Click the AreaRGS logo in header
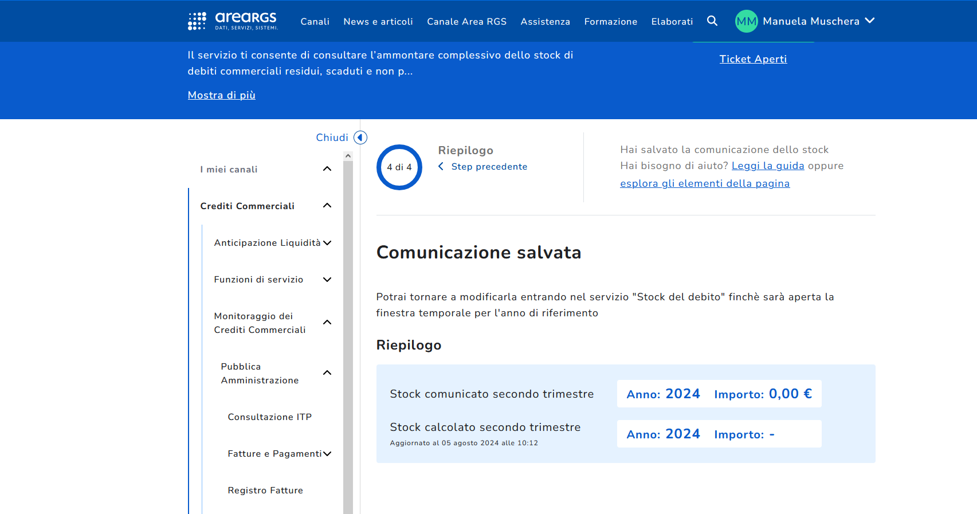 233,21
